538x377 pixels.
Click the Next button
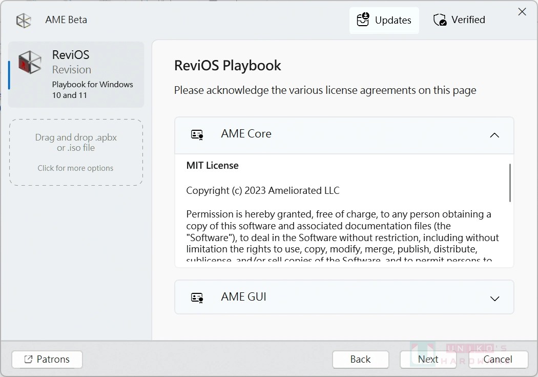point(428,359)
